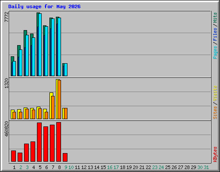Image resolution: width=220 pixels, height=172 pixels.
Task: Click day label 1 on x-axis
Action: [x=14, y=167]
